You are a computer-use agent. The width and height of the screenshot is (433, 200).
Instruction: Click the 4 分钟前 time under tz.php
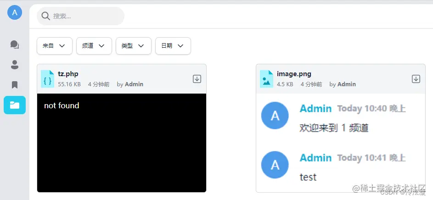pos(99,84)
